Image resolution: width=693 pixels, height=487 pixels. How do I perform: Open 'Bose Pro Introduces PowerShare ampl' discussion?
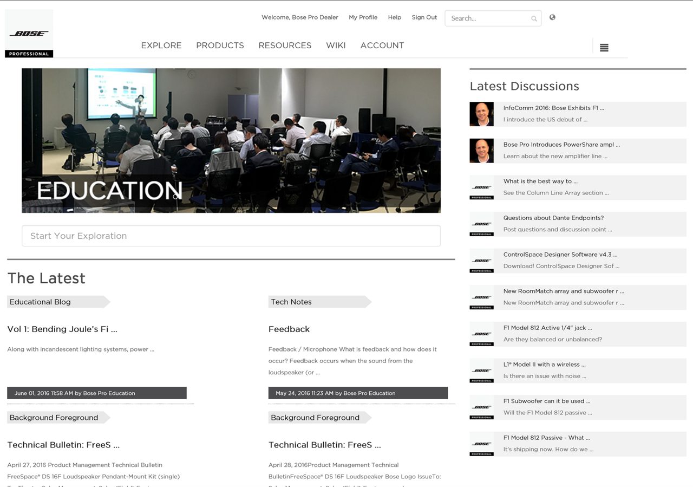(562, 145)
